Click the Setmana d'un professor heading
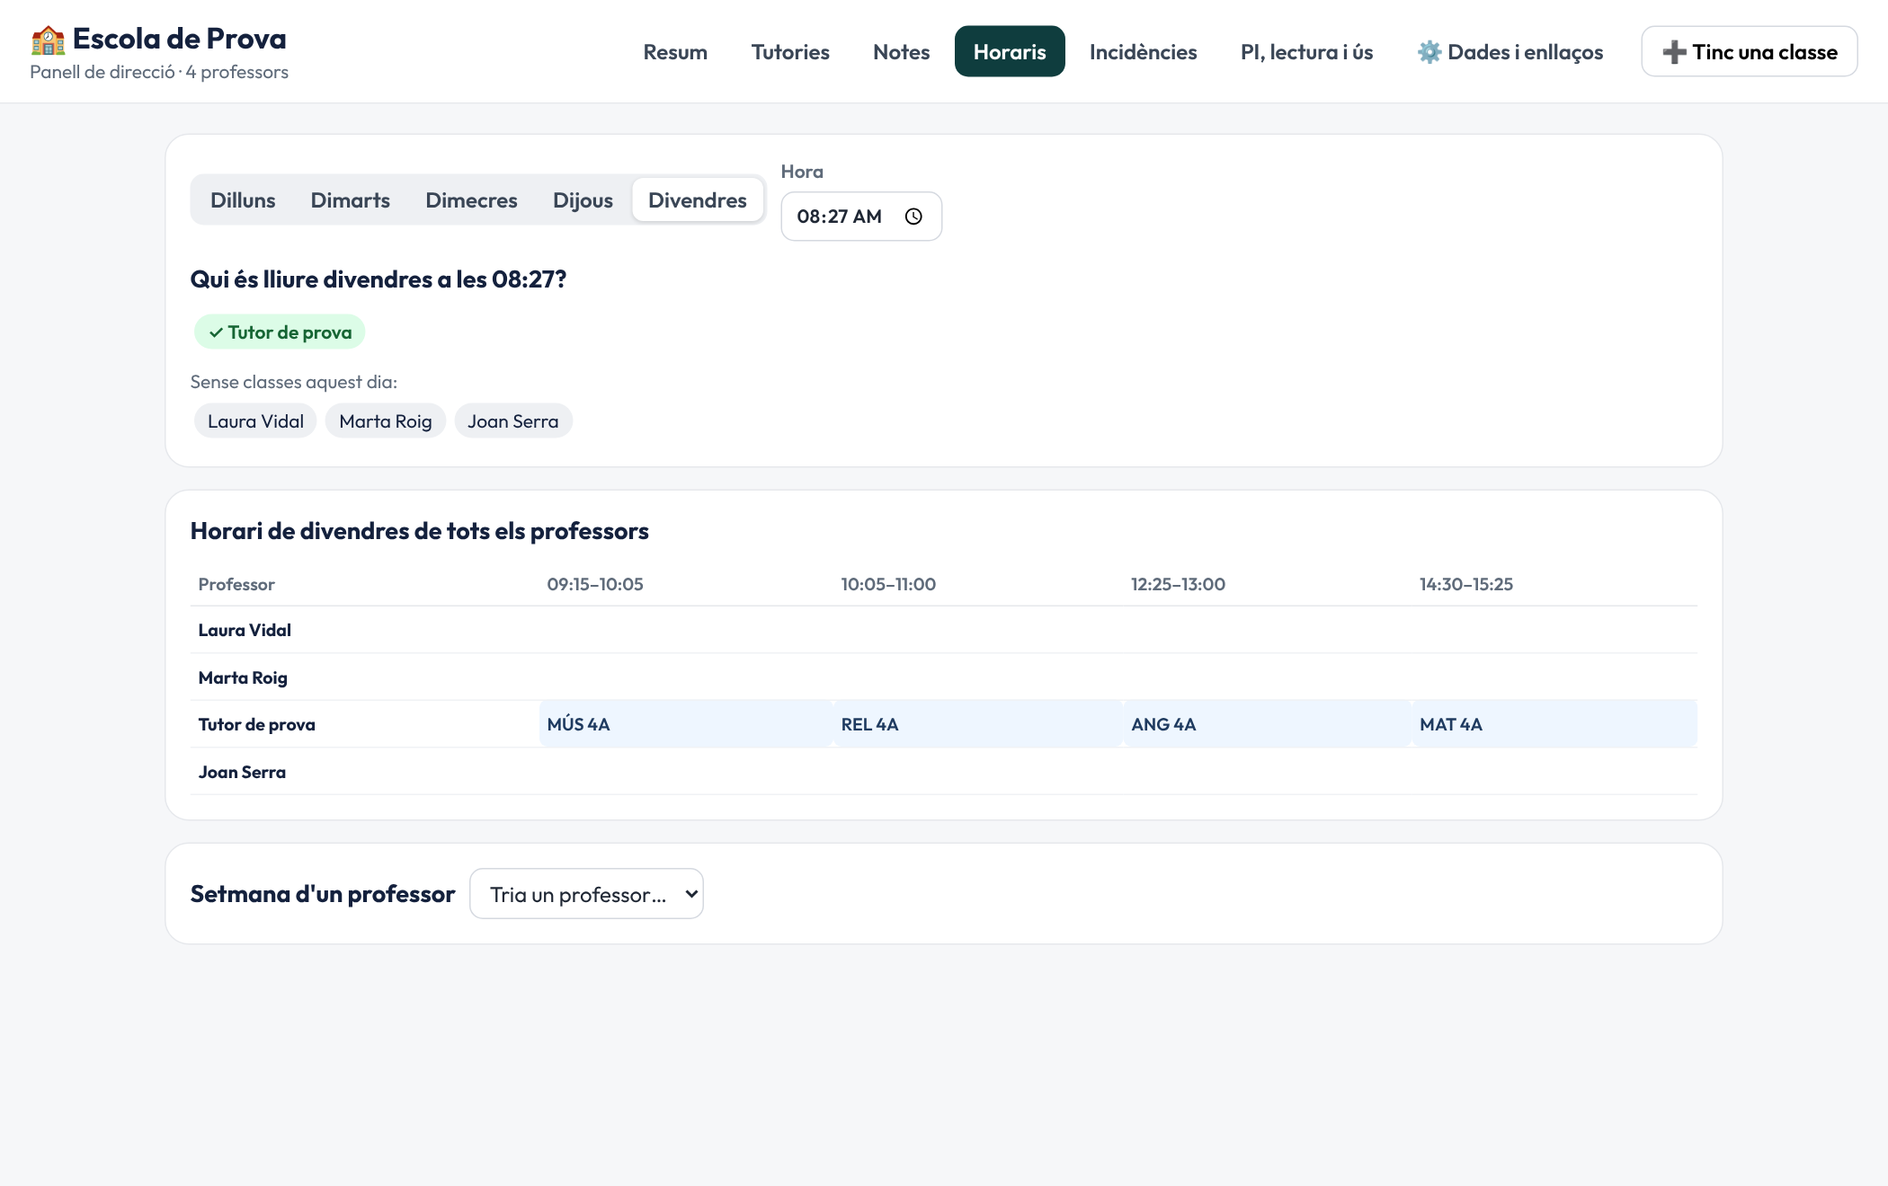The height and width of the screenshot is (1186, 1888). point(323,894)
